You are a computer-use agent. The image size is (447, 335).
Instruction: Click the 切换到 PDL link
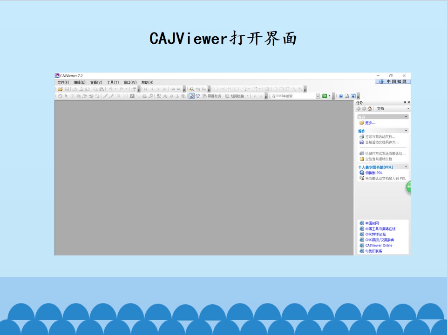tap(374, 173)
